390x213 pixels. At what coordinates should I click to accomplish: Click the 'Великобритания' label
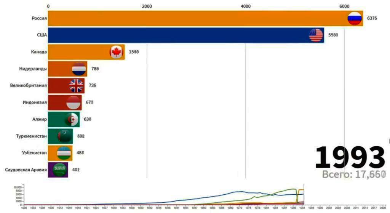[x=28, y=85]
